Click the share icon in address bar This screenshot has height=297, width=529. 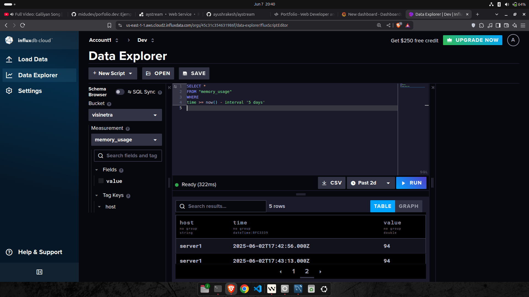coord(388,25)
